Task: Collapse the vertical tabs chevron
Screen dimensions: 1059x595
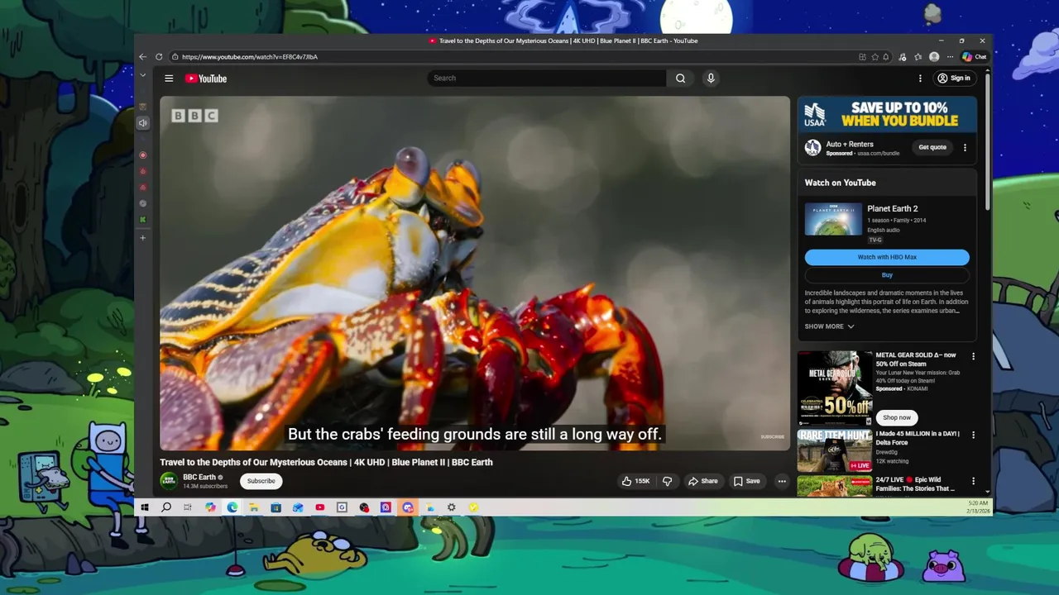Action: [x=142, y=75]
